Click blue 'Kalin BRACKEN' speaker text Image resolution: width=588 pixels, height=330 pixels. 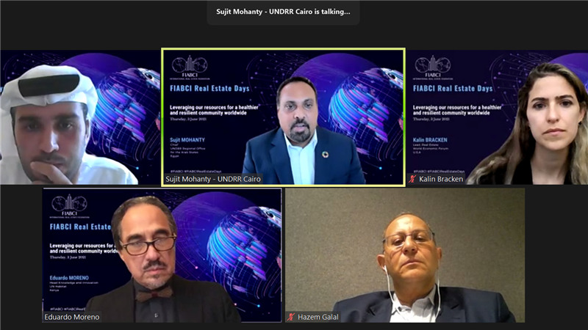(x=430, y=140)
